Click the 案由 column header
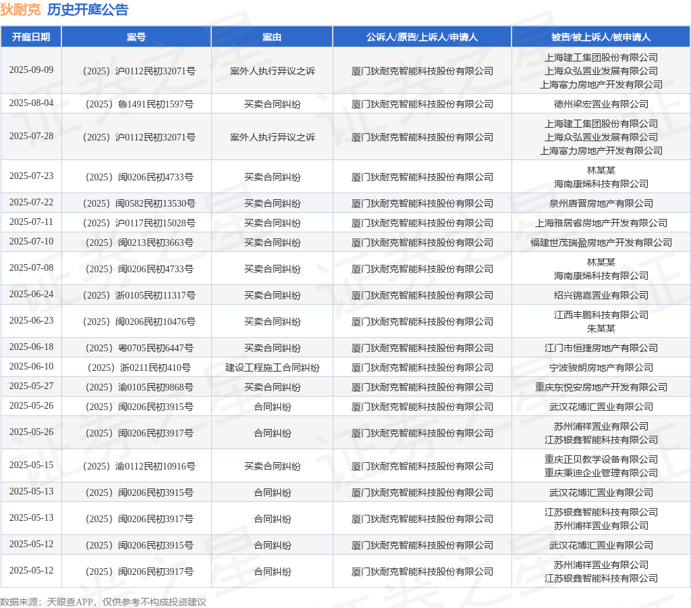The width and height of the screenshot is (691, 608). point(272,37)
